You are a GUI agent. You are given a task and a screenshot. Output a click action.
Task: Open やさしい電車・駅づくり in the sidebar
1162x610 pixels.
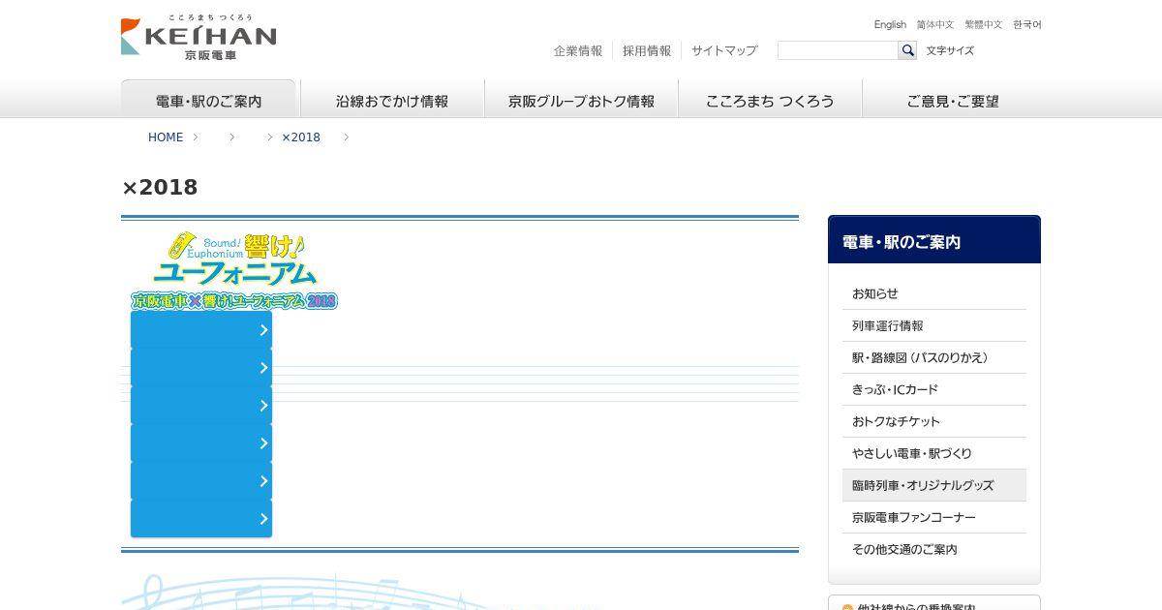click(x=934, y=453)
